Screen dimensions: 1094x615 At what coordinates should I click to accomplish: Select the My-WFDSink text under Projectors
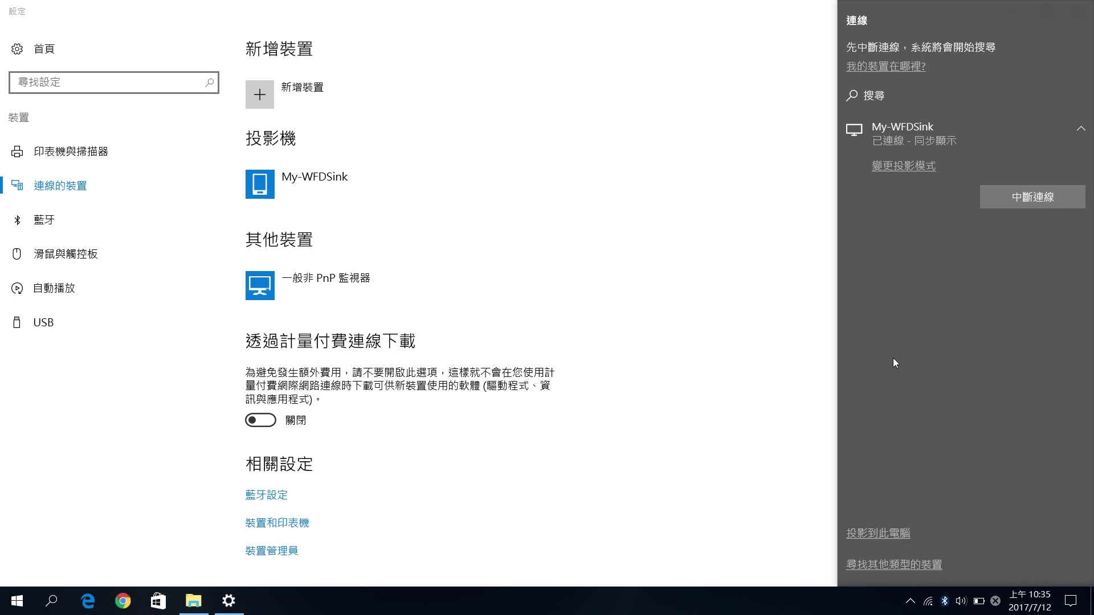pos(315,177)
